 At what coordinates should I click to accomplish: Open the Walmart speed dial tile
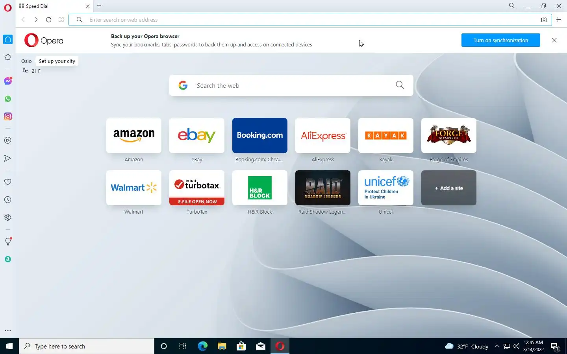point(134,188)
